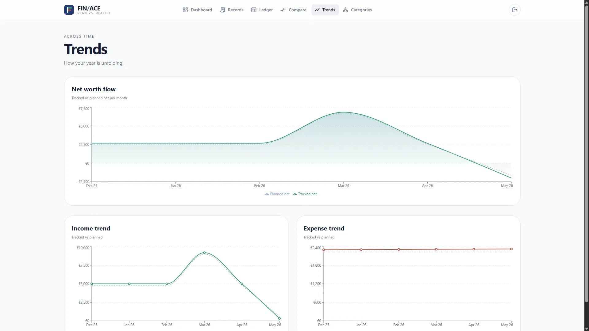Click the Trends line-chart icon
Screen dimensions: 589x331
317,10
